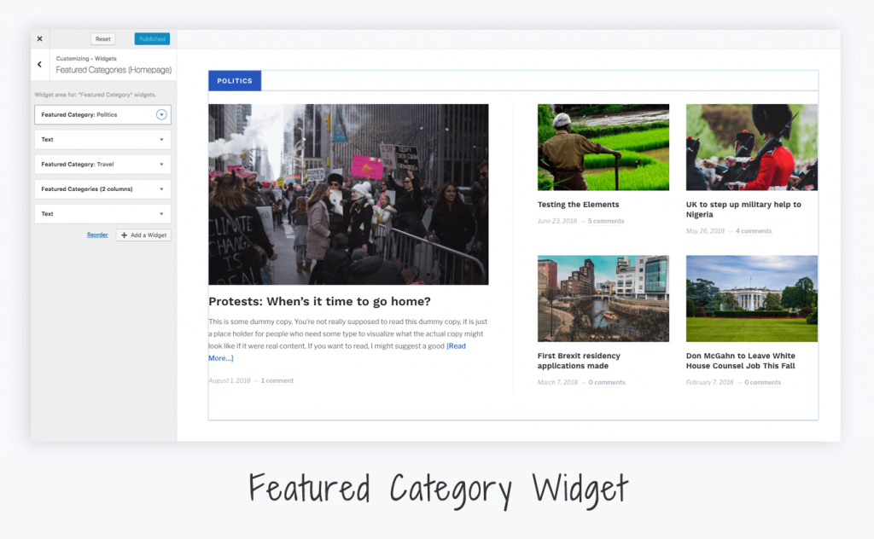The height and width of the screenshot is (539, 874).
Task: Open the Don McGahn to Leave article title
Action: click(741, 361)
